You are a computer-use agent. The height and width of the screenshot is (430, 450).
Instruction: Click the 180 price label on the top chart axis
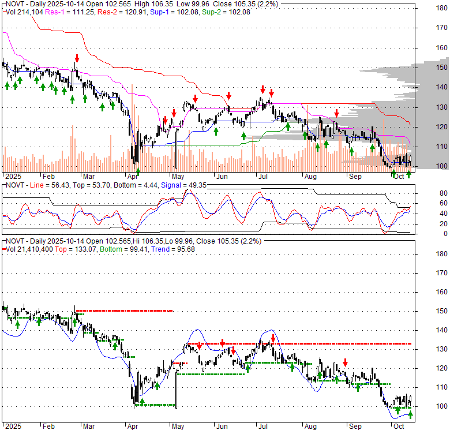(x=442, y=8)
